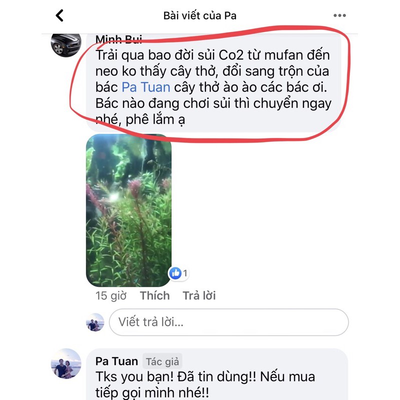This screenshot has height=400, width=400.
Task: Open Pa Tuan's profile avatar
Action: 66,363
